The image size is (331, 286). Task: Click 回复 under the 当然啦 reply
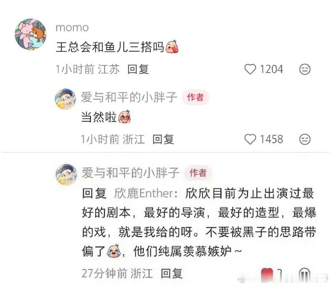163,139
